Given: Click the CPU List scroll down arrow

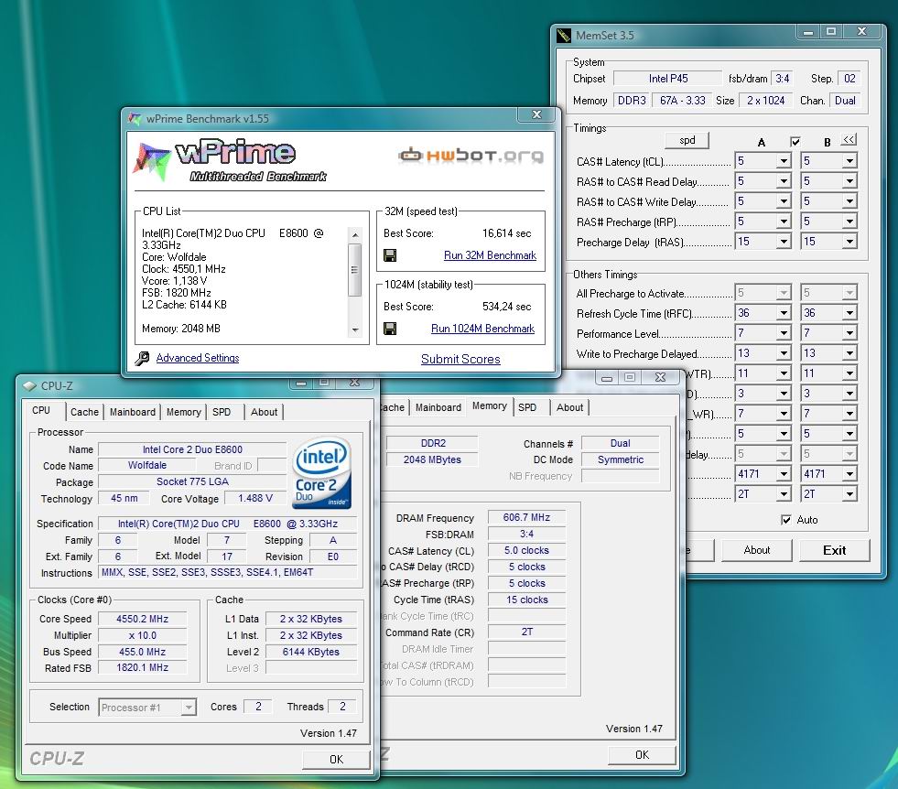Looking at the screenshot, I should pyautogui.click(x=354, y=330).
